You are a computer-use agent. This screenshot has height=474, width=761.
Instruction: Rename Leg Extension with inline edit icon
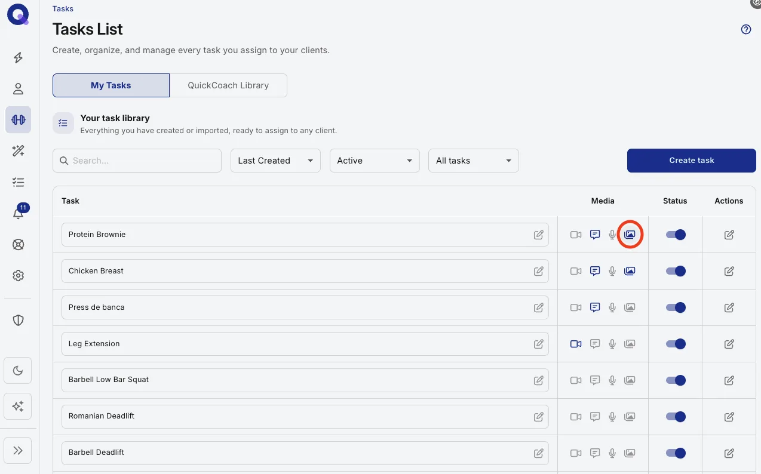538,344
